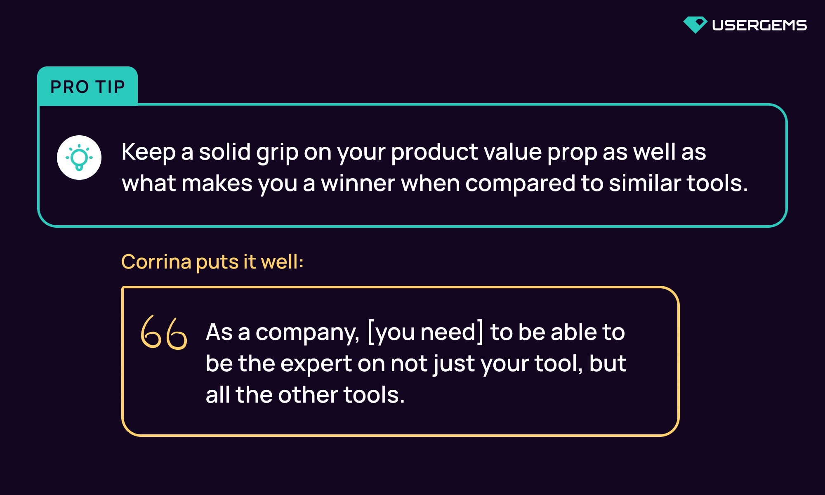
Task: Click the lightbulb icon in the tip box
Action: point(79,158)
